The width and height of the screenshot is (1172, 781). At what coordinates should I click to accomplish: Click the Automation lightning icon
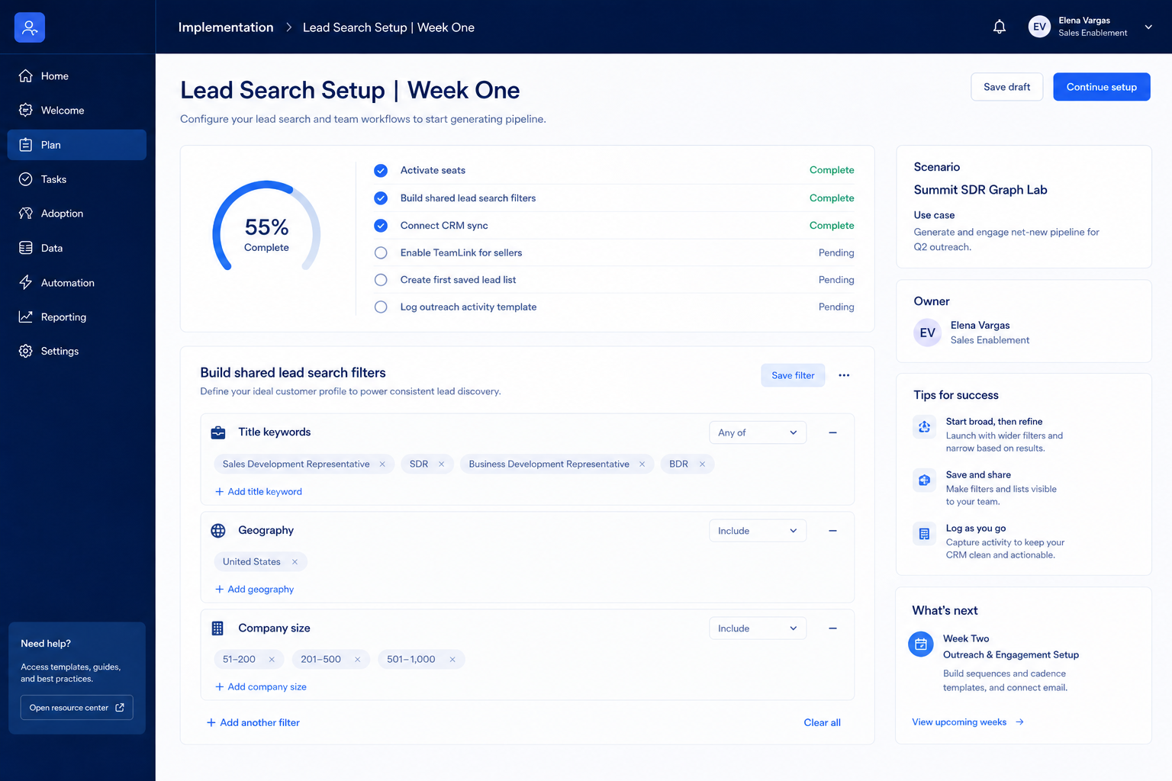click(26, 282)
